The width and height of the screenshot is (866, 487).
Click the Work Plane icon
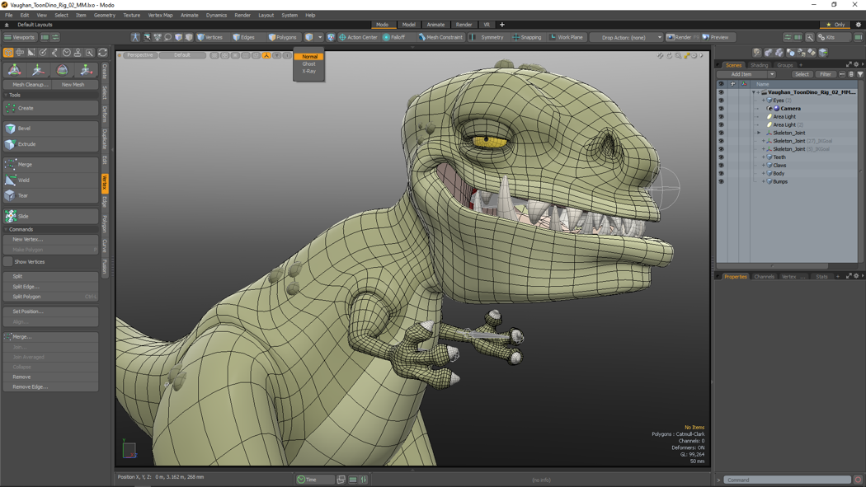click(x=553, y=37)
